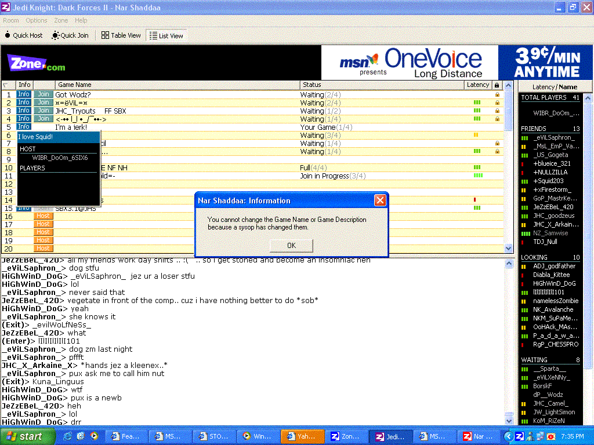Select JW_LightSimon in the Waiting list
Image resolution: width=594 pixels, height=445 pixels.
click(554, 412)
